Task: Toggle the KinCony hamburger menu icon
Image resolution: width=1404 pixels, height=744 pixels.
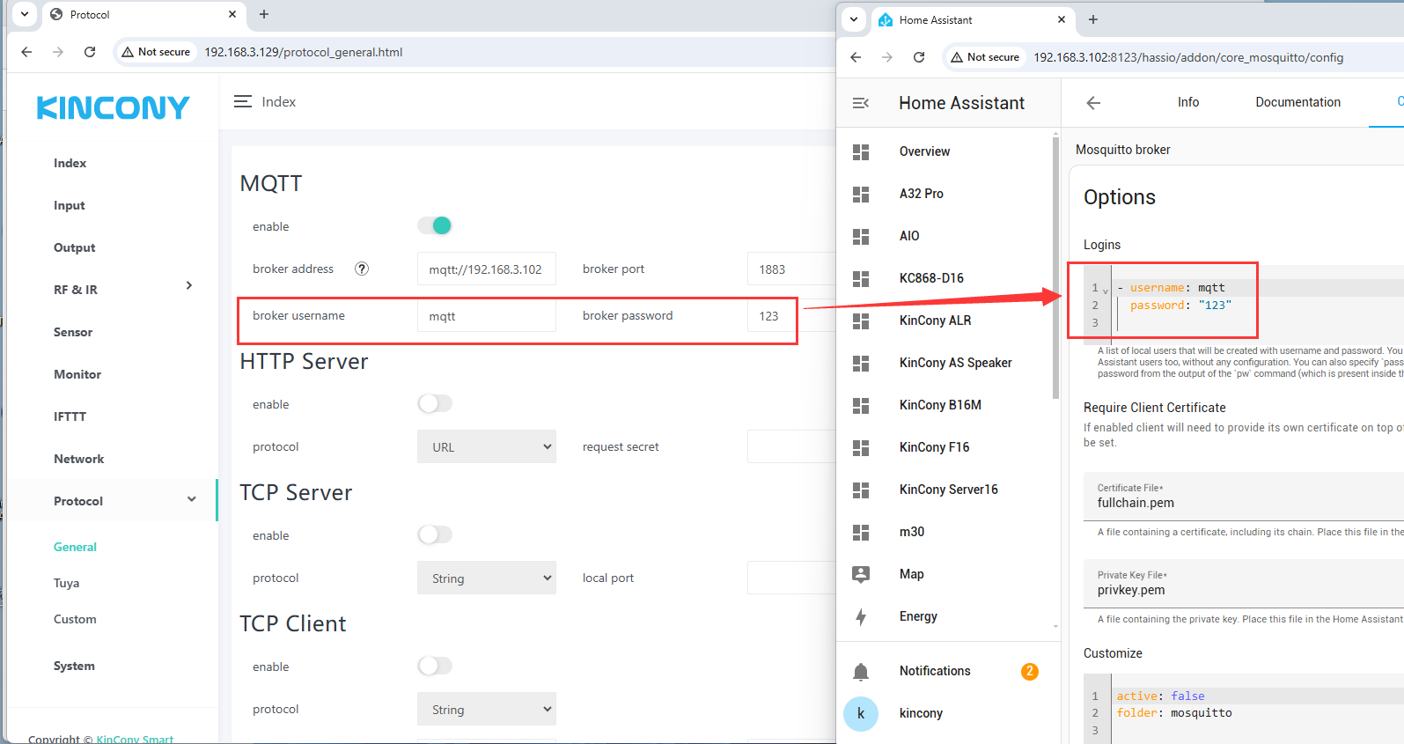Action: (243, 102)
